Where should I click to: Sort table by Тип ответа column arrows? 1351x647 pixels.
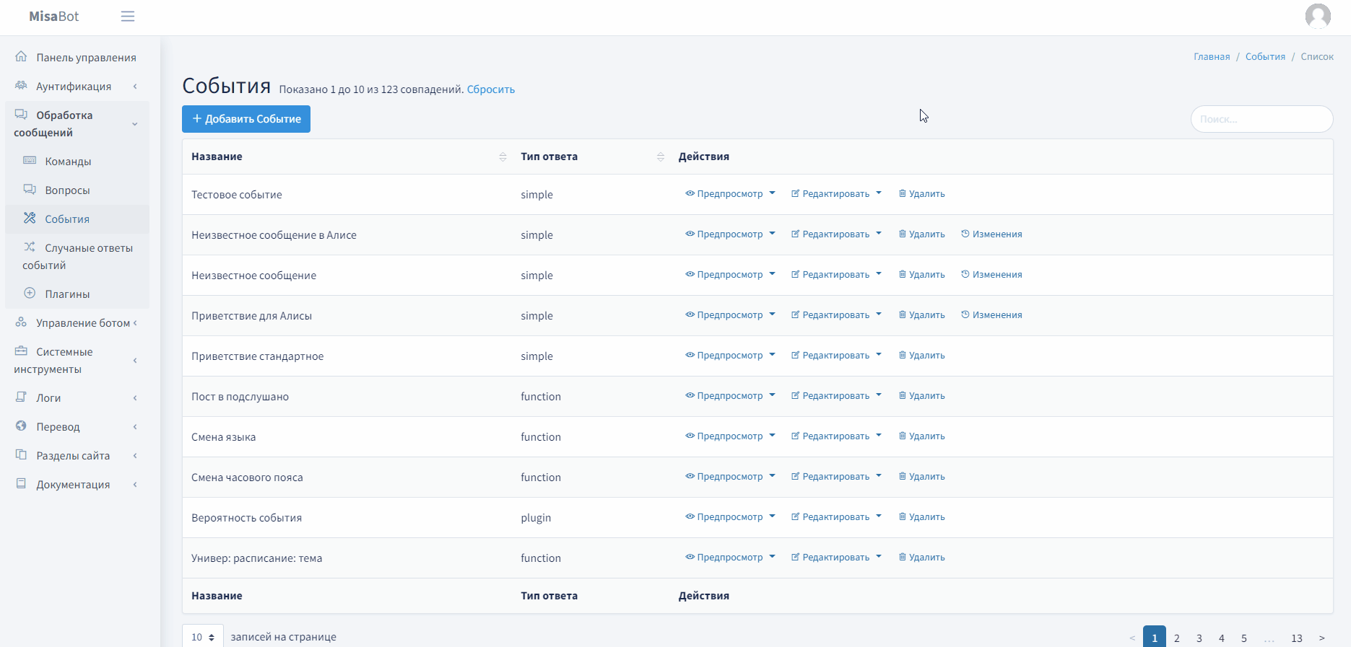point(660,157)
